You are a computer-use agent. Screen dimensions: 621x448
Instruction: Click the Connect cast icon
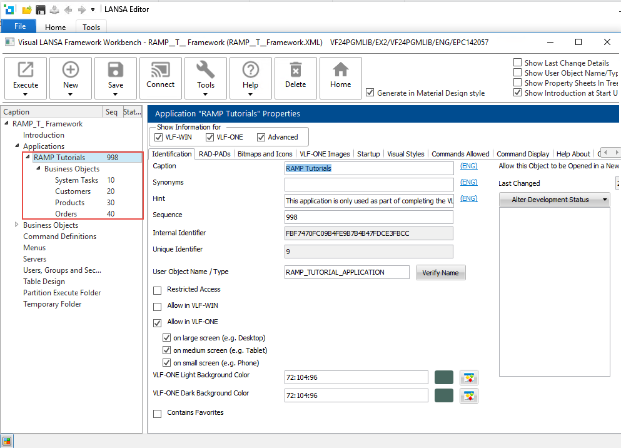[x=161, y=70]
